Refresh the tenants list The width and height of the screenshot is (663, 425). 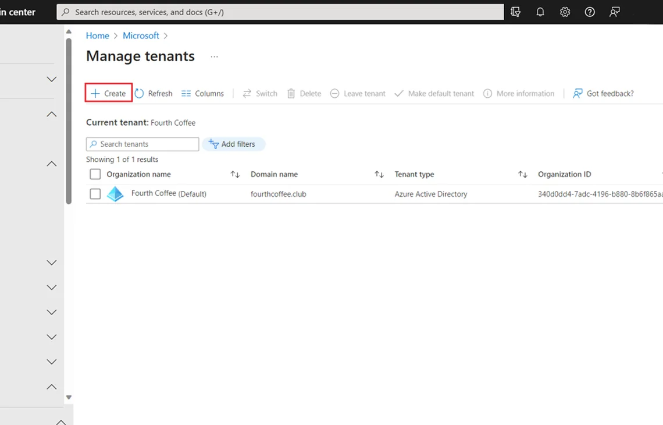(x=154, y=93)
